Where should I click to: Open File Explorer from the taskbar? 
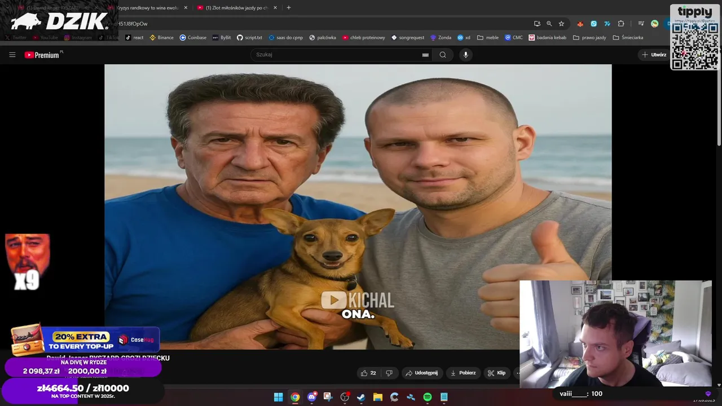coord(378,397)
